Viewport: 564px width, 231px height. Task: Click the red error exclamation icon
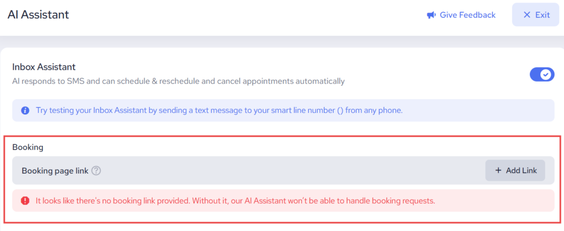[25, 201]
